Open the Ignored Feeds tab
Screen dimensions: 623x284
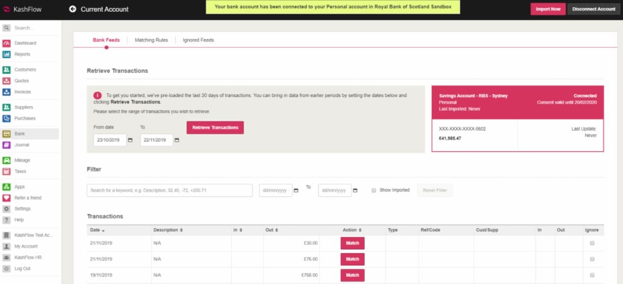coord(198,40)
